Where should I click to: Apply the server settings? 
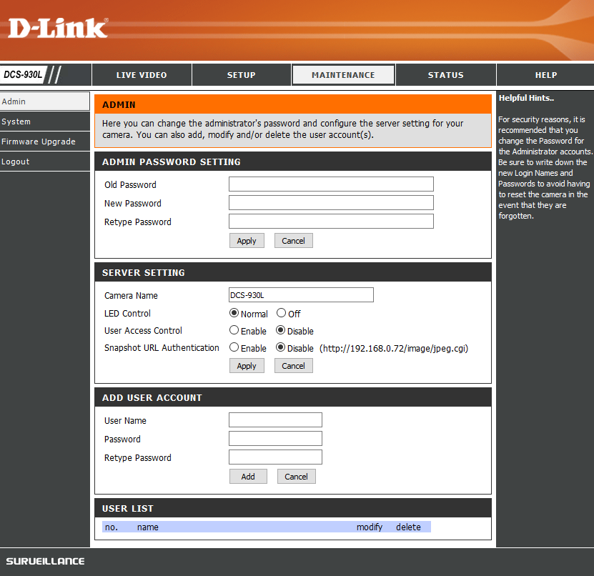click(x=247, y=366)
